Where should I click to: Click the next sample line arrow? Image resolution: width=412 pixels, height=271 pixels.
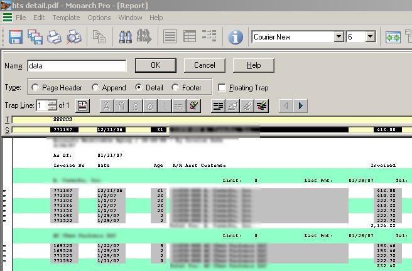[x=300, y=105]
